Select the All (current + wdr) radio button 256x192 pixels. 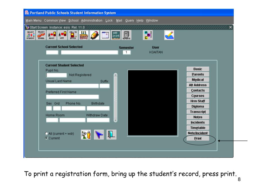pyautogui.click(x=46, y=133)
